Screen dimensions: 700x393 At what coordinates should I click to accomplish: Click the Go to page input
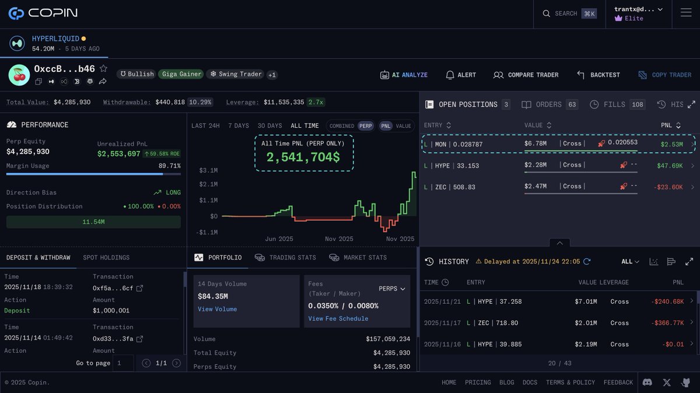coord(123,363)
